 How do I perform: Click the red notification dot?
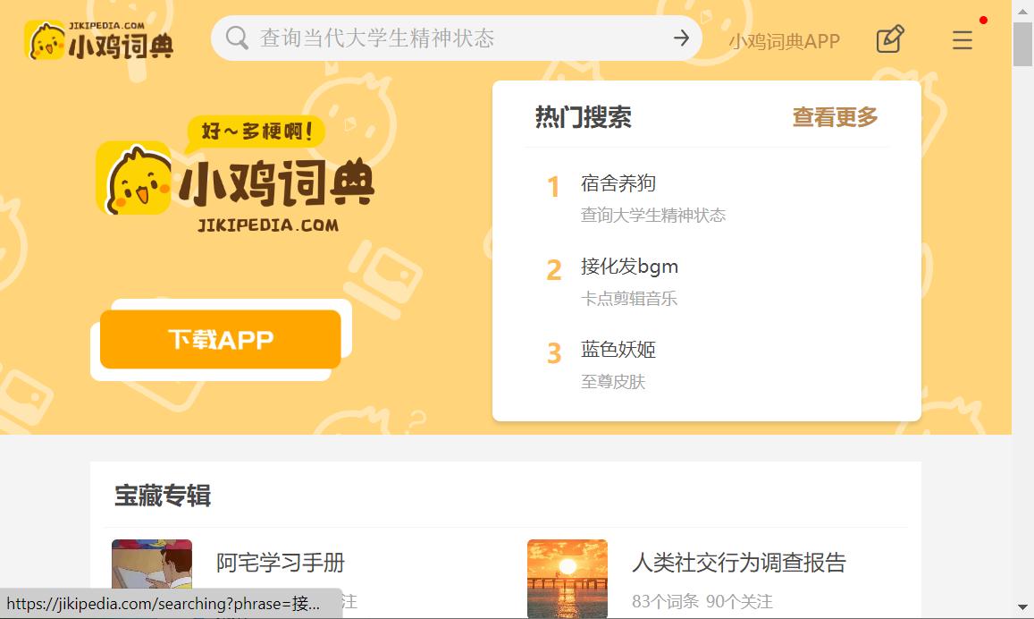[x=984, y=20]
